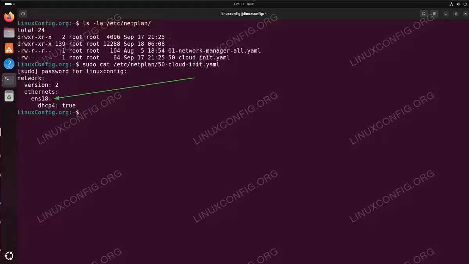The width and height of the screenshot is (469, 264).
Task: Select the sudo password prompt line
Action: click(72, 71)
